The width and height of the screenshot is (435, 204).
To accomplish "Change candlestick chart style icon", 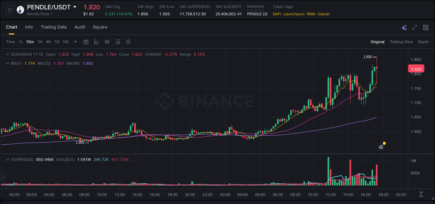I will 107,42.
